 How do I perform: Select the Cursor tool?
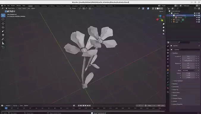3,19
